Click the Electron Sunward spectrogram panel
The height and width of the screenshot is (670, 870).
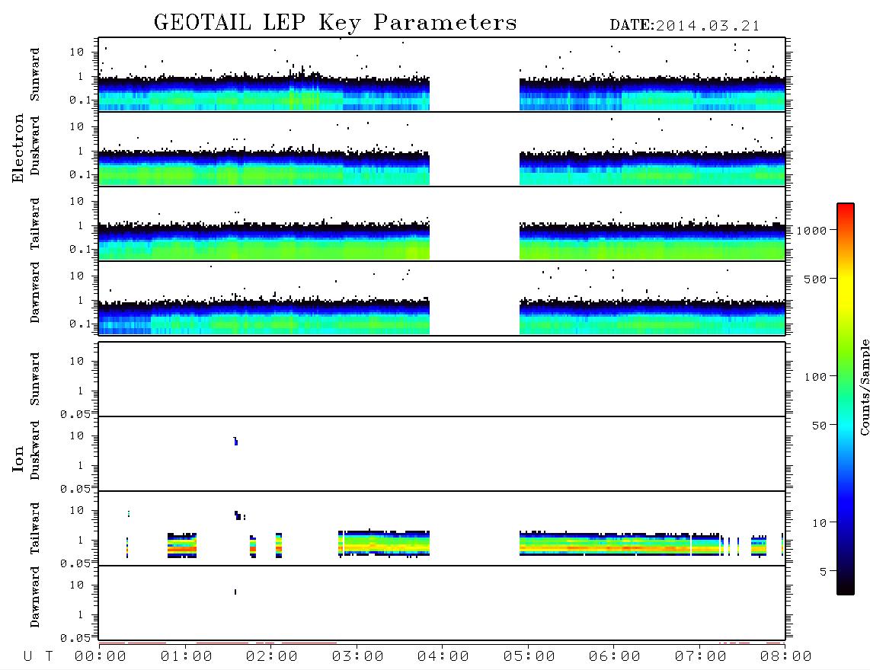pyautogui.click(x=442, y=75)
